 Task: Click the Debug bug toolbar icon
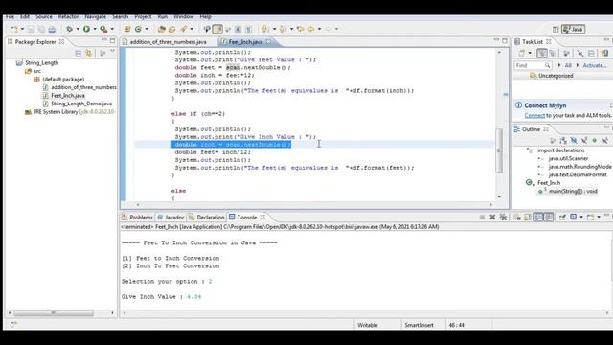click(x=69, y=29)
